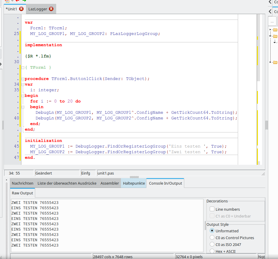Image resolution: width=278 pixels, height=259 pixels.
Task: Close the LazLogger editor tab
Action: (x=51, y=9)
